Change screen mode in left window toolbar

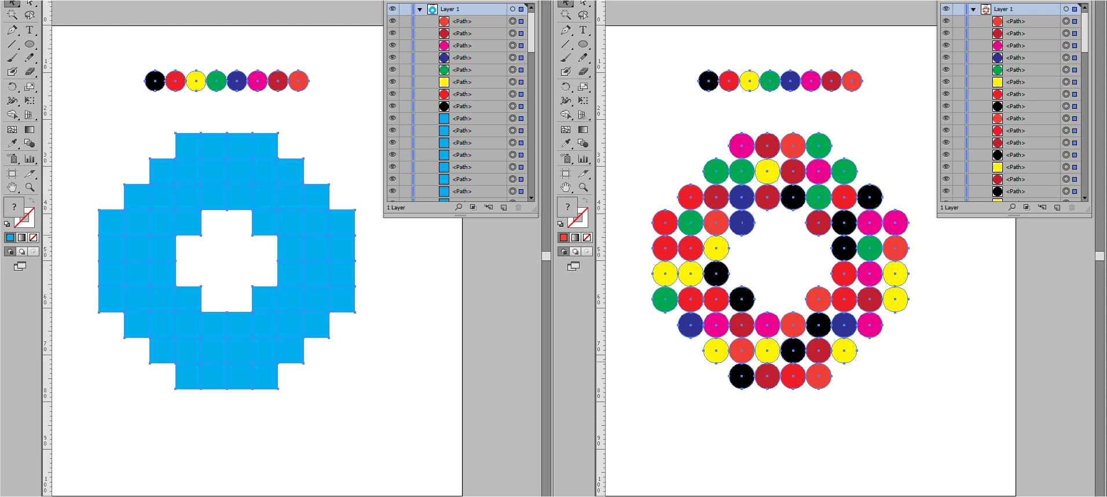[x=20, y=266]
